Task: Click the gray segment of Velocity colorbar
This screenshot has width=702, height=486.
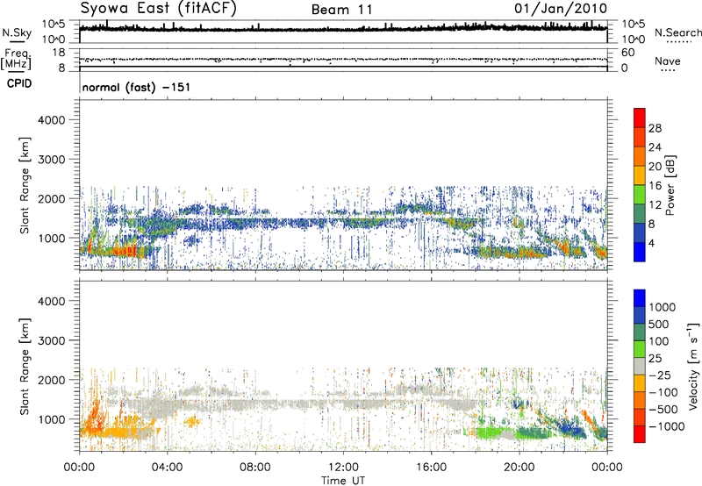Action: tap(640, 366)
